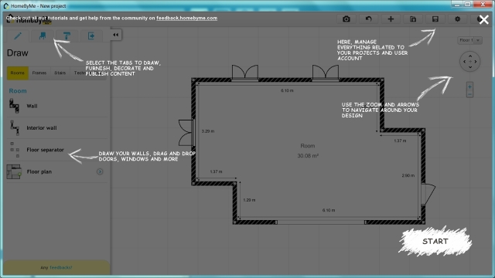Select the right double door on top wall

click(326, 73)
